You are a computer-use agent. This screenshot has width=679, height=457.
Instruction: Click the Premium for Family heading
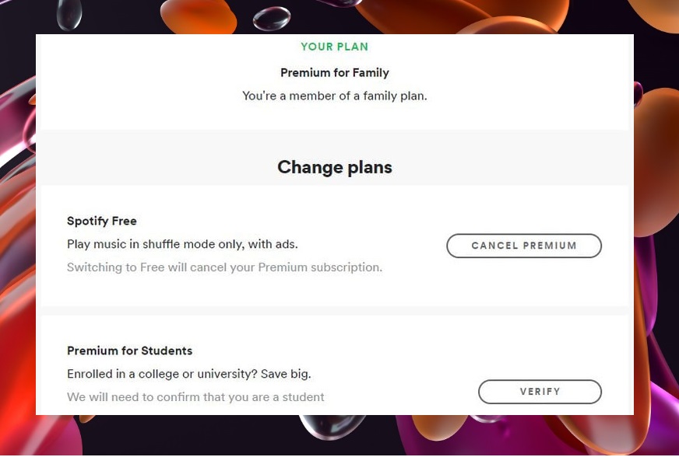click(x=334, y=72)
